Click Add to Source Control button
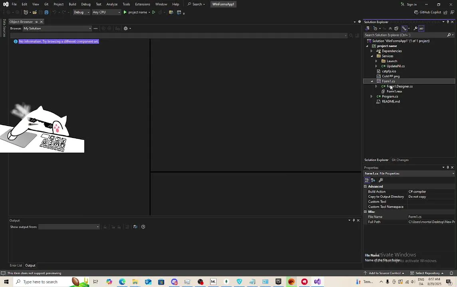The height and width of the screenshot is (287, 457). point(384,273)
